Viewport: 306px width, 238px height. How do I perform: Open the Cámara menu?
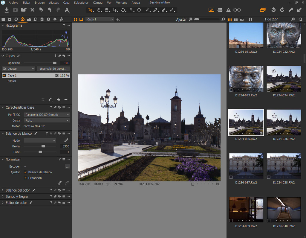point(97,2)
